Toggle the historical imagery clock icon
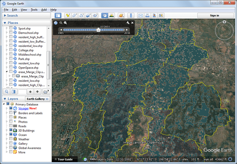 click(x=104, y=16)
